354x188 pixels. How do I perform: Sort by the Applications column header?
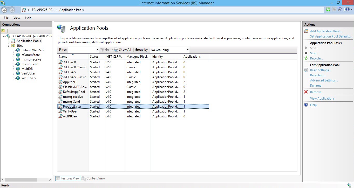coord(195,57)
